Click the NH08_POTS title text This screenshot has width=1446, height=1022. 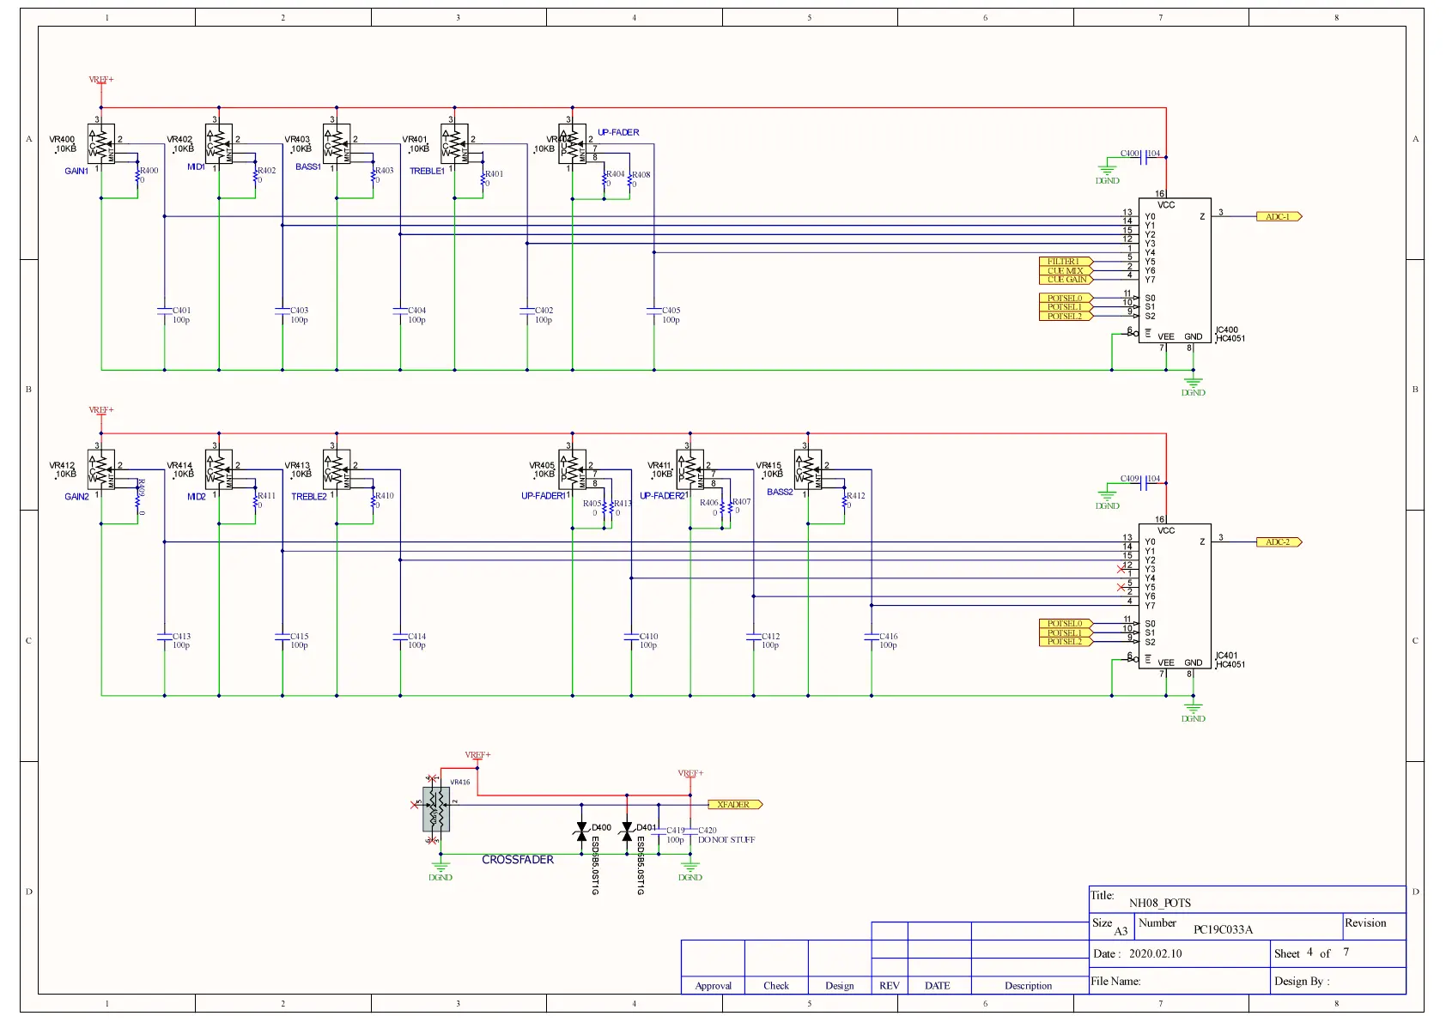[x=1159, y=903]
